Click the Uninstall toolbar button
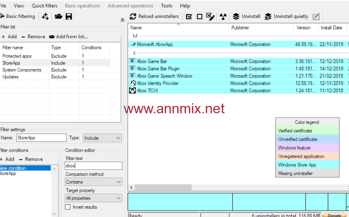 [247, 16]
